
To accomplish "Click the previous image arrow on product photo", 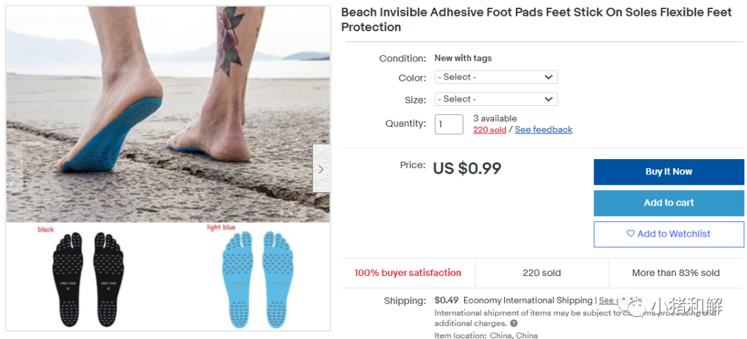I will [15, 169].
